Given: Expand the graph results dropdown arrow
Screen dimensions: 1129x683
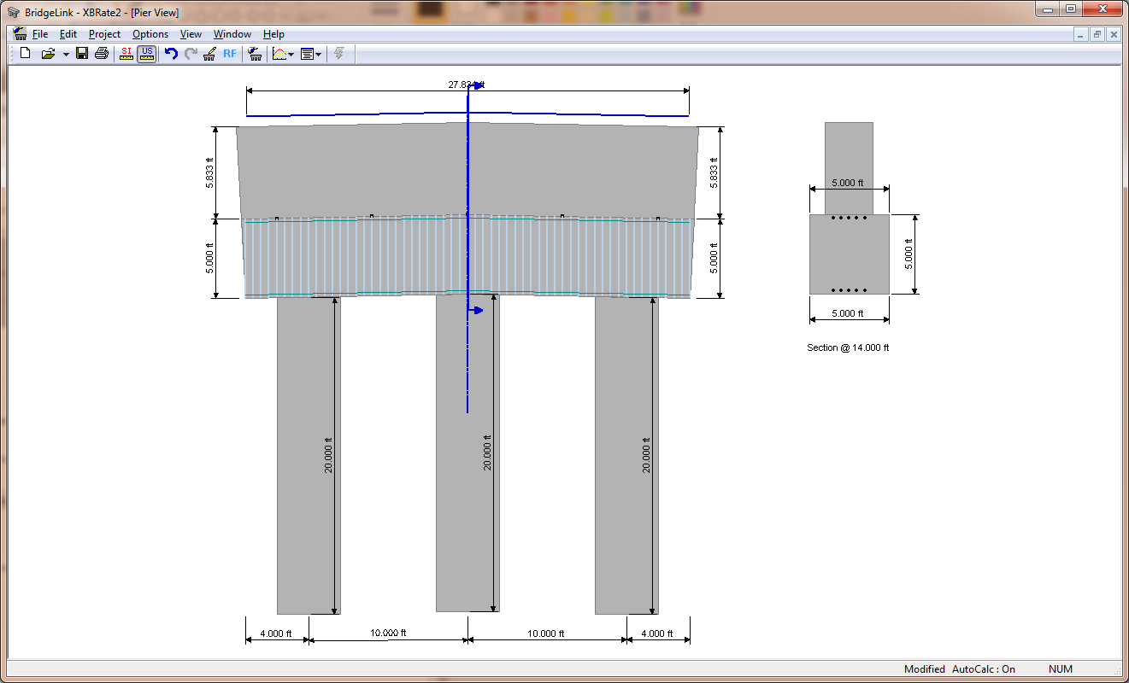Looking at the screenshot, I should (x=291, y=55).
